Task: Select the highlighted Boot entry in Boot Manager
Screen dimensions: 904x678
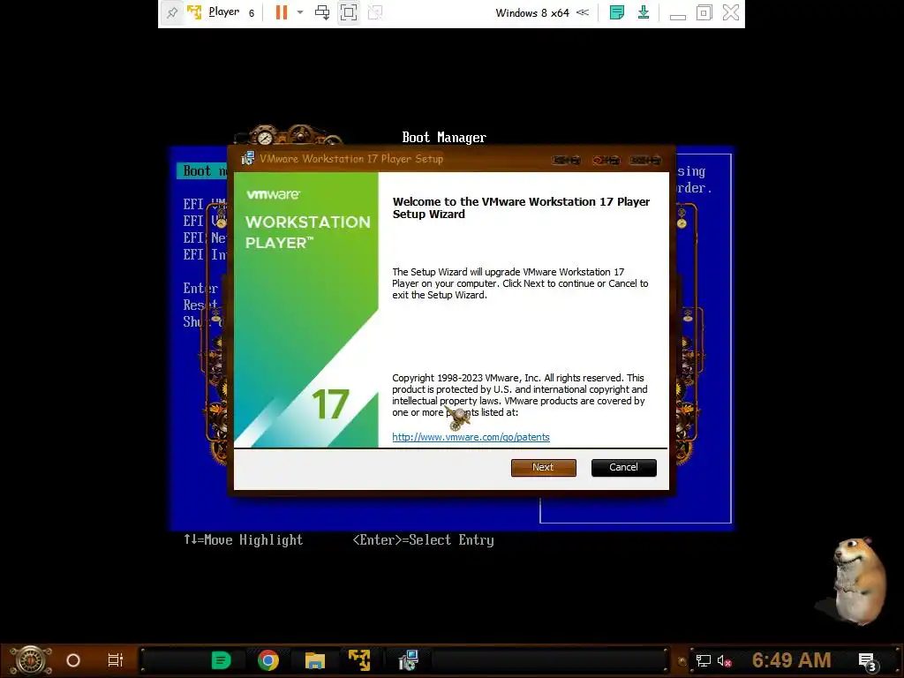Action: pos(202,170)
